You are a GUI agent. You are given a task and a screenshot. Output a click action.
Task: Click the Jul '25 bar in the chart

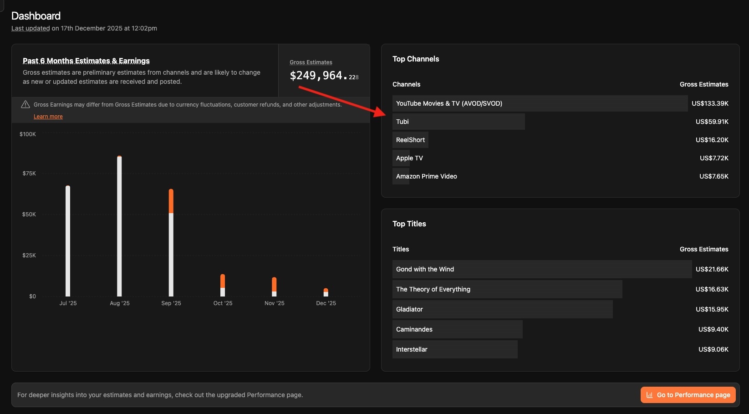coord(68,241)
